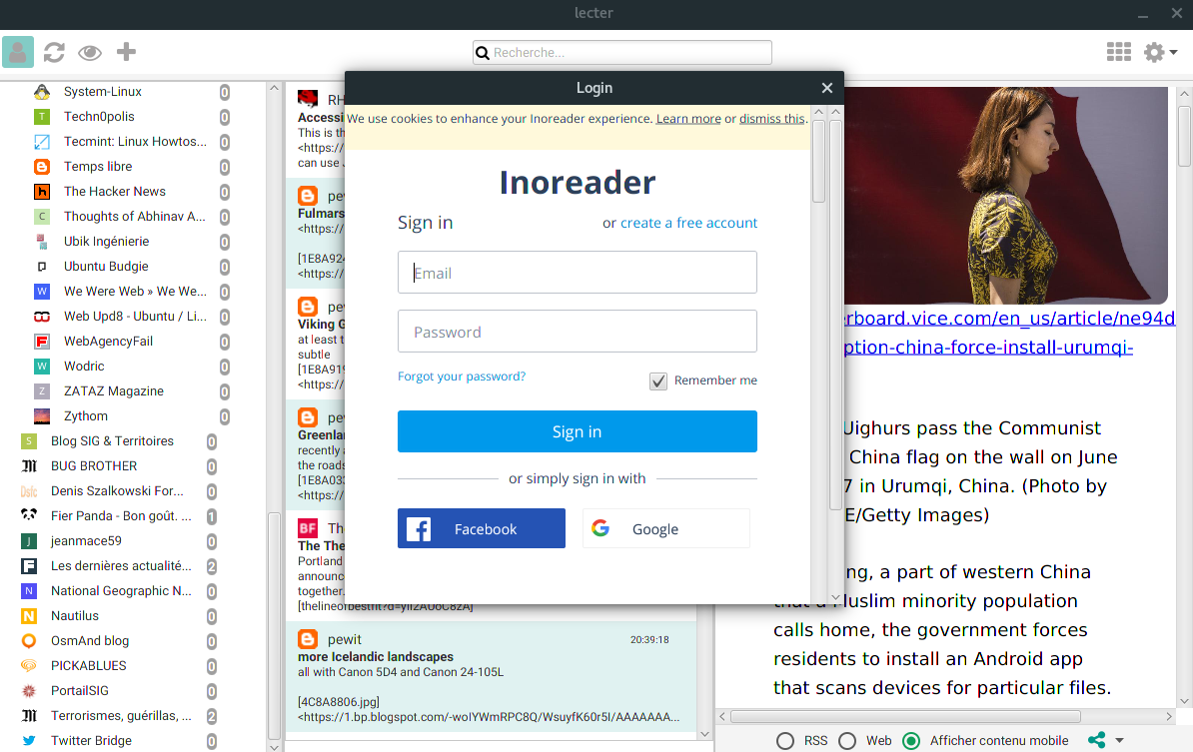This screenshot has width=1193, height=752.
Task: Toggle the eye view icon in toolbar
Action: pyautogui.click(x=90, y=52)
